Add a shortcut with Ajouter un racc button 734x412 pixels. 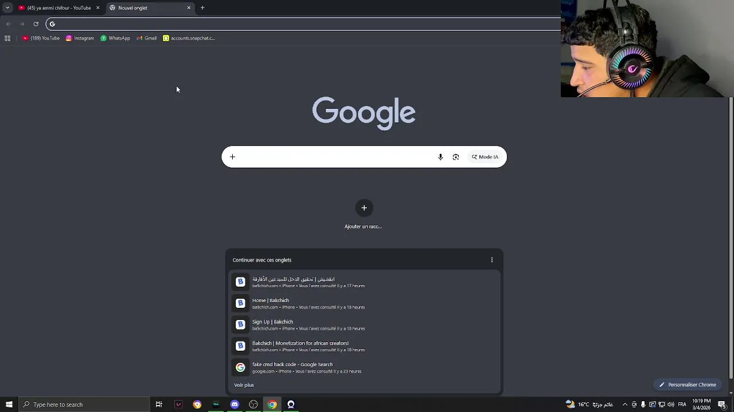click(x=364, y=215)
